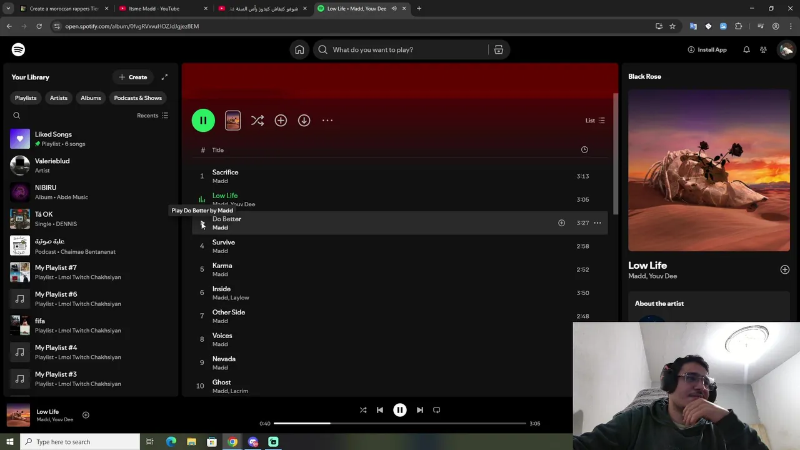Open the notifications bell icon
Image resolution: width=800 pixels, height=450 pixels.
(746, 49)
